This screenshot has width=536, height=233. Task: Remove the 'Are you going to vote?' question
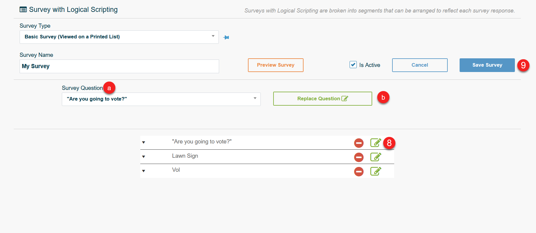(x=359, y=143)
